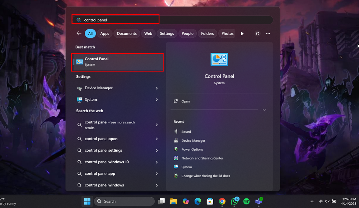Open Microsoft Store from the taskbar
359x208 pixels.
pyautogui.click(x=210, y=201)
